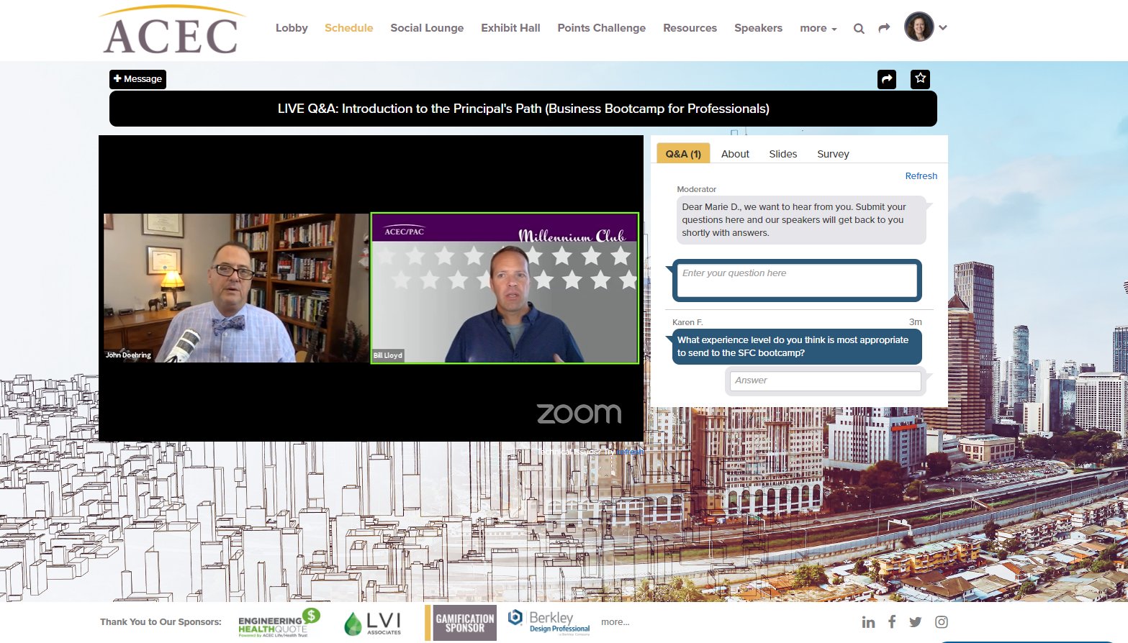The image size is (1128, 643).
Task: Open the Exhibit Hall
Action: click(510, 28)
